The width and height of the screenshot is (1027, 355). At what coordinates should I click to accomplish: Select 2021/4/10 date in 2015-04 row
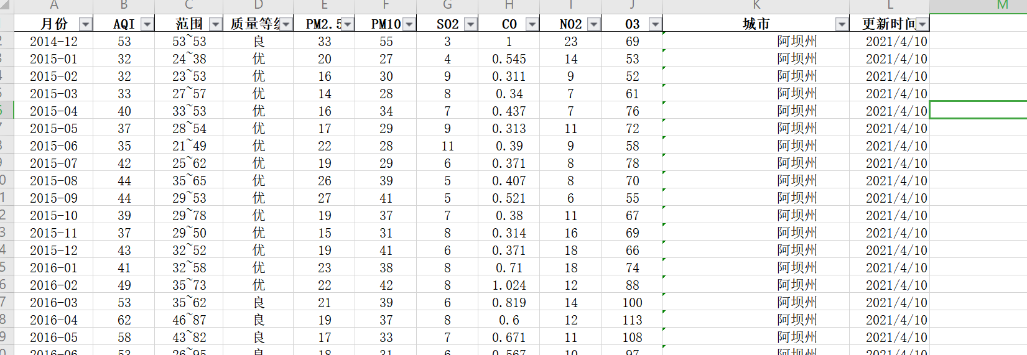click(x=890, y=111)
